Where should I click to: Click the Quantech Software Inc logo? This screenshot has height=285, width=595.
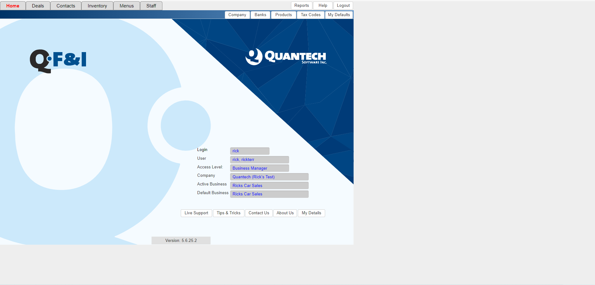click(286, 57)
